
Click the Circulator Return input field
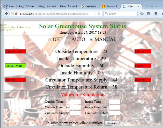click(114, 113)
